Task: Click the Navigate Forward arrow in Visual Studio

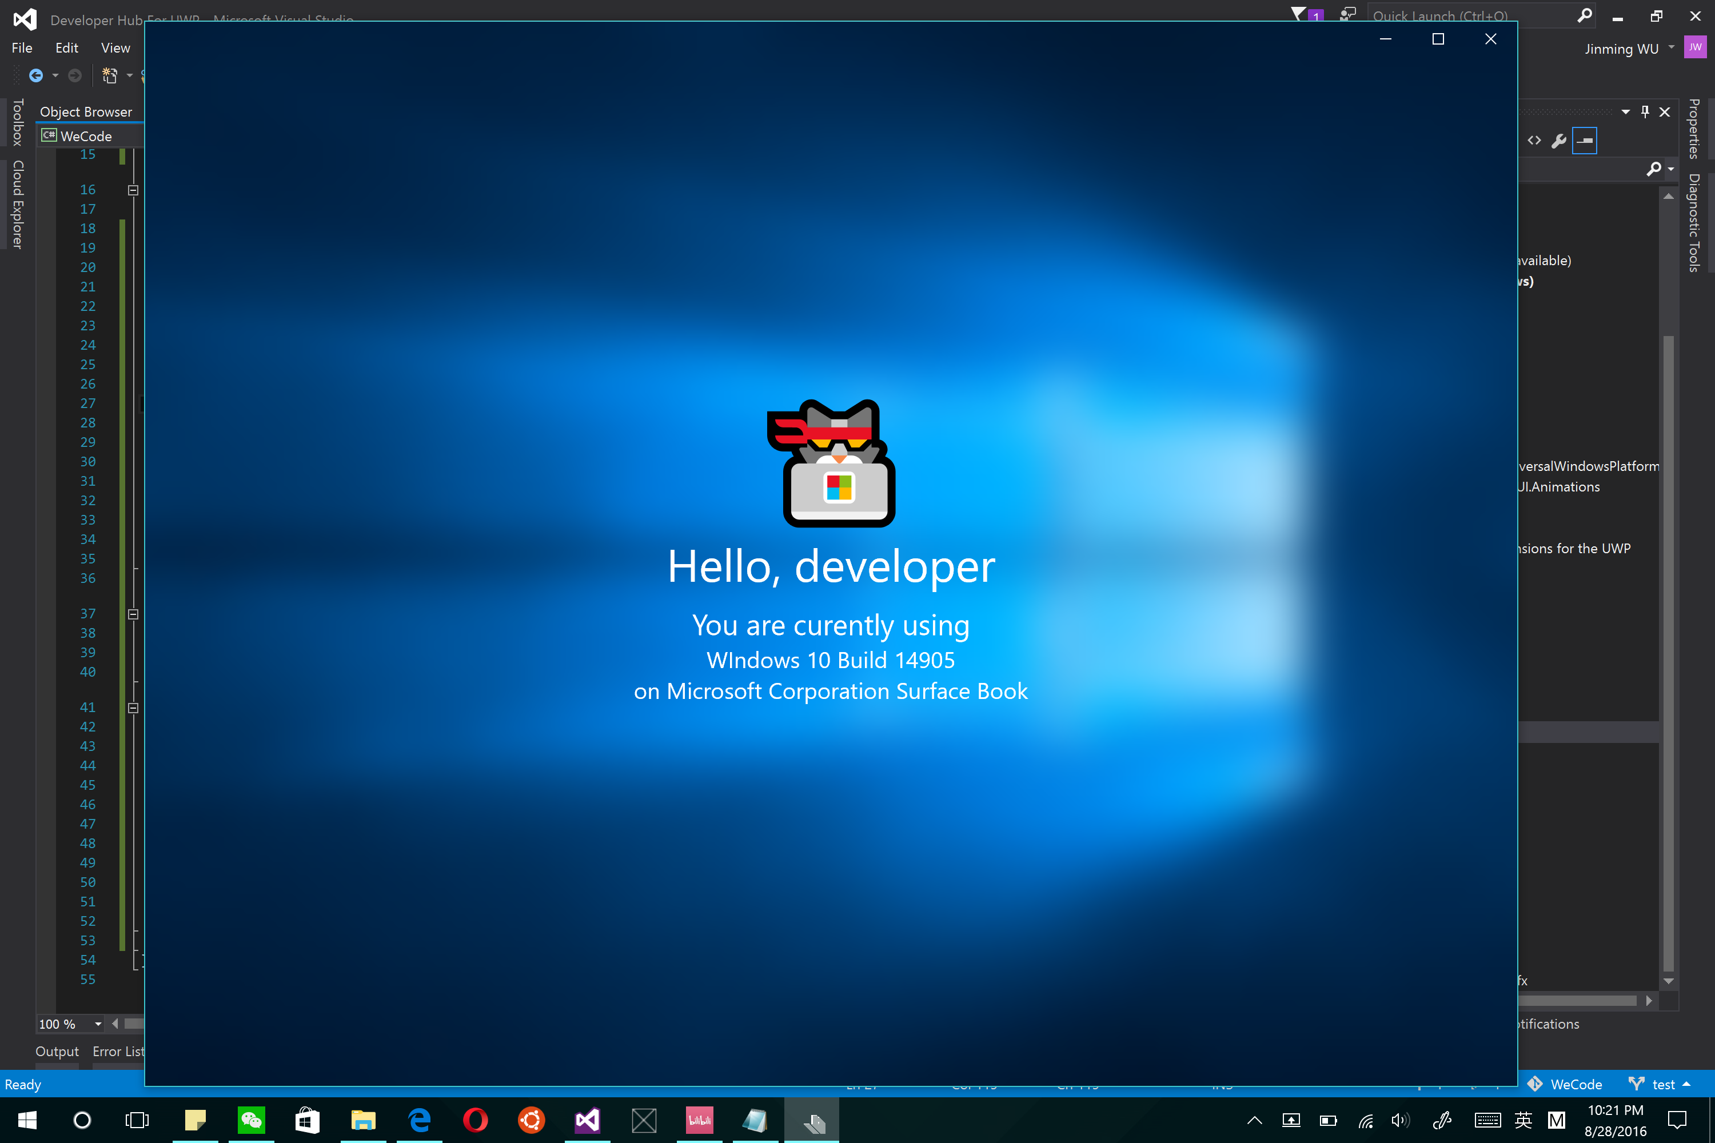Action: (74, 76)
